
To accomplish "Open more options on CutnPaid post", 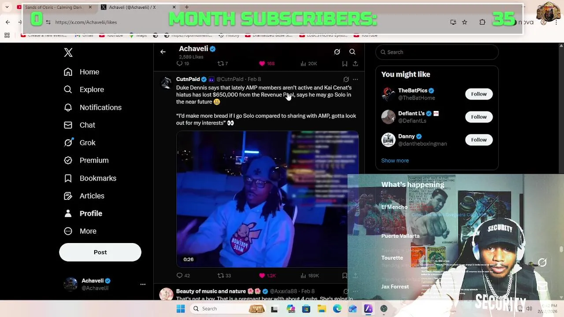I will (x=356, y=79).
